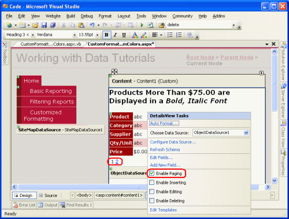289x219 pixels.
Task: Click the Save floppy disk icon
Action: click(x=44, y=25)
